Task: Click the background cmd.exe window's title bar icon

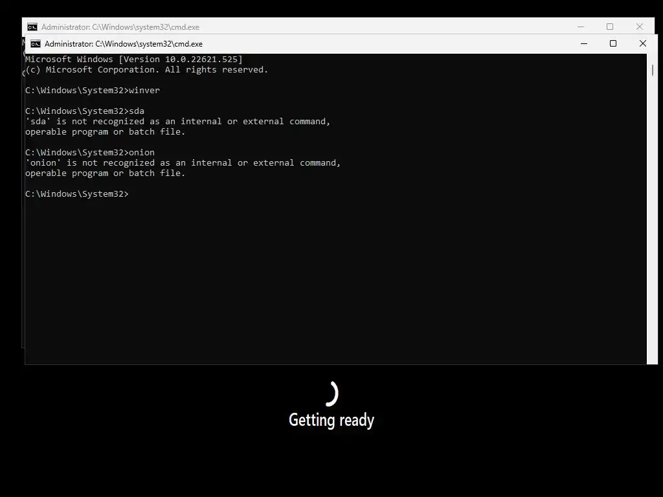Action: click(x=32, y=27)
